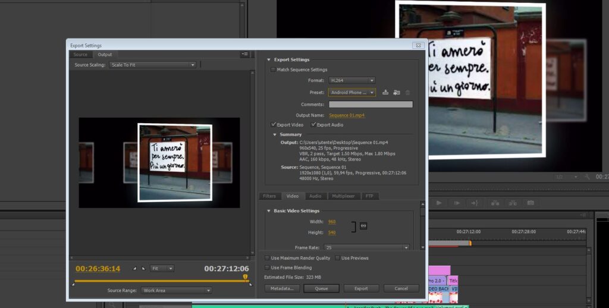Enable the Use Frame Blending checkbox
Viewport: 609px width, 308px height.
tap(267, 268)
